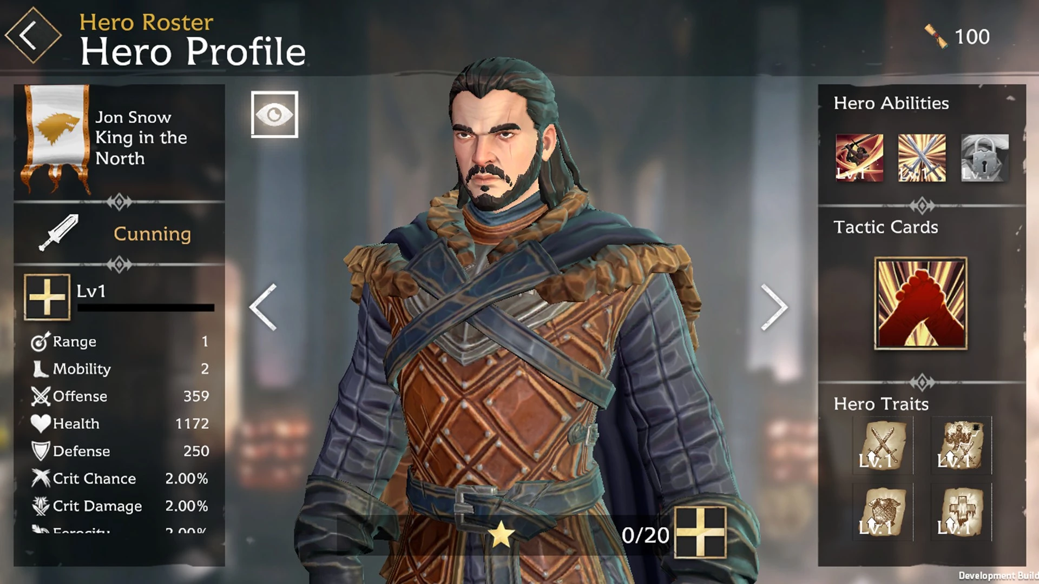Screen dimensions: 1039x584
Task: Click the Stark direwolf banner icon
Action: pyautogui.click(x=55, y=138)
